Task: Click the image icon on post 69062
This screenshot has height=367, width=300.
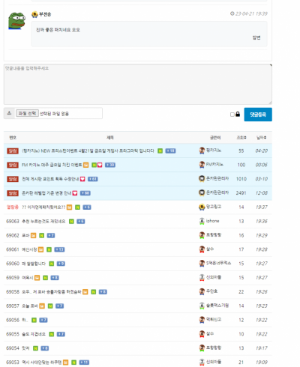Action: tap(34, 235)
